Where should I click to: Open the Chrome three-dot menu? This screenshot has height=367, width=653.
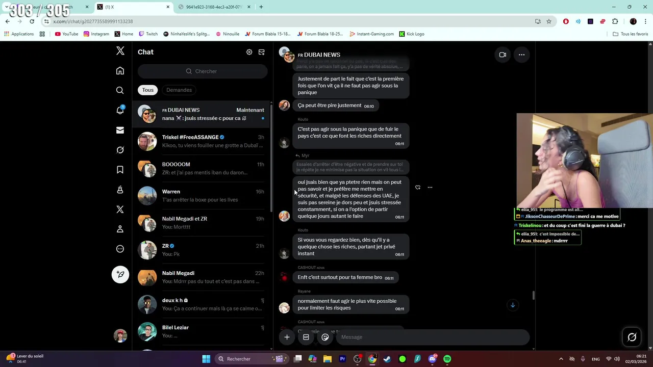646,21
